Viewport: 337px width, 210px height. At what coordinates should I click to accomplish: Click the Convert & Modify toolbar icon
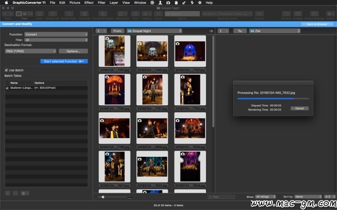tap(103, 14)
